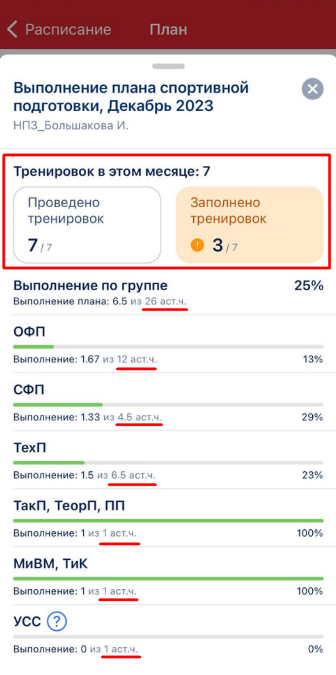Image resolution: width=336 pixels, height=675 pixels.
Task: Tap the НПЗ_Большакова И. group name
Action: click(71, 126)
